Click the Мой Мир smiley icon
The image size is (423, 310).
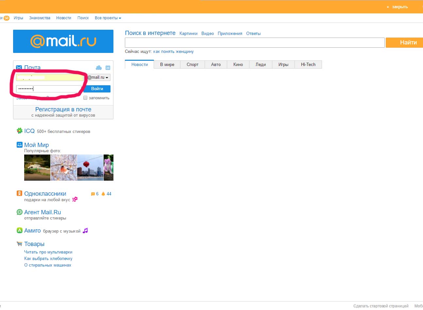20,144
